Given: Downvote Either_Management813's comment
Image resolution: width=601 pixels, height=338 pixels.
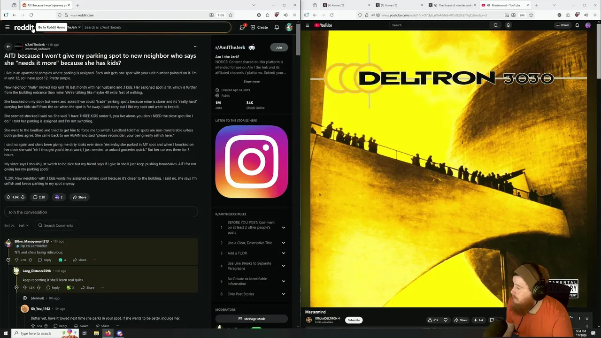Looking at the screenshot, I should pyautogui.click(x=31, y=260).
